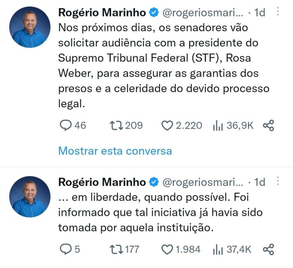This screenshot has width=293, height=268.
Task: Like the second tweet with 1.984 likes
Action: (x=167, y=249)
